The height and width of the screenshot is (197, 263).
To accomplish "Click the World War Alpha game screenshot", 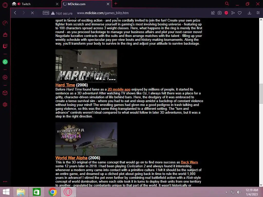I will [x=86, y=139].
